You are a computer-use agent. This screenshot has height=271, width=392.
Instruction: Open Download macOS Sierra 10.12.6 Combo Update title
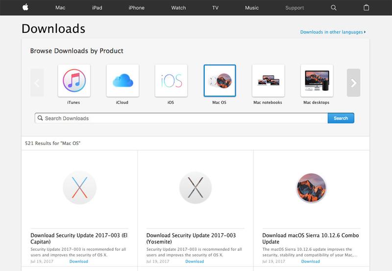311,239
